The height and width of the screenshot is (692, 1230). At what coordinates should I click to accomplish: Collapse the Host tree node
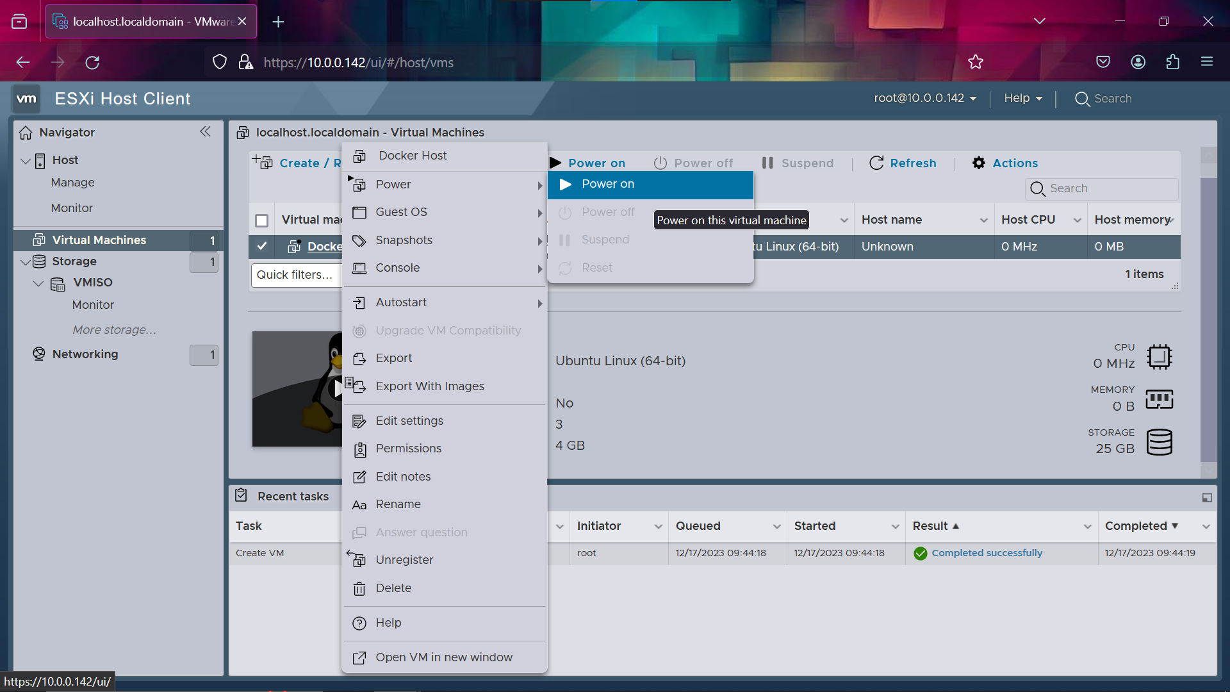tap(26, 160)
